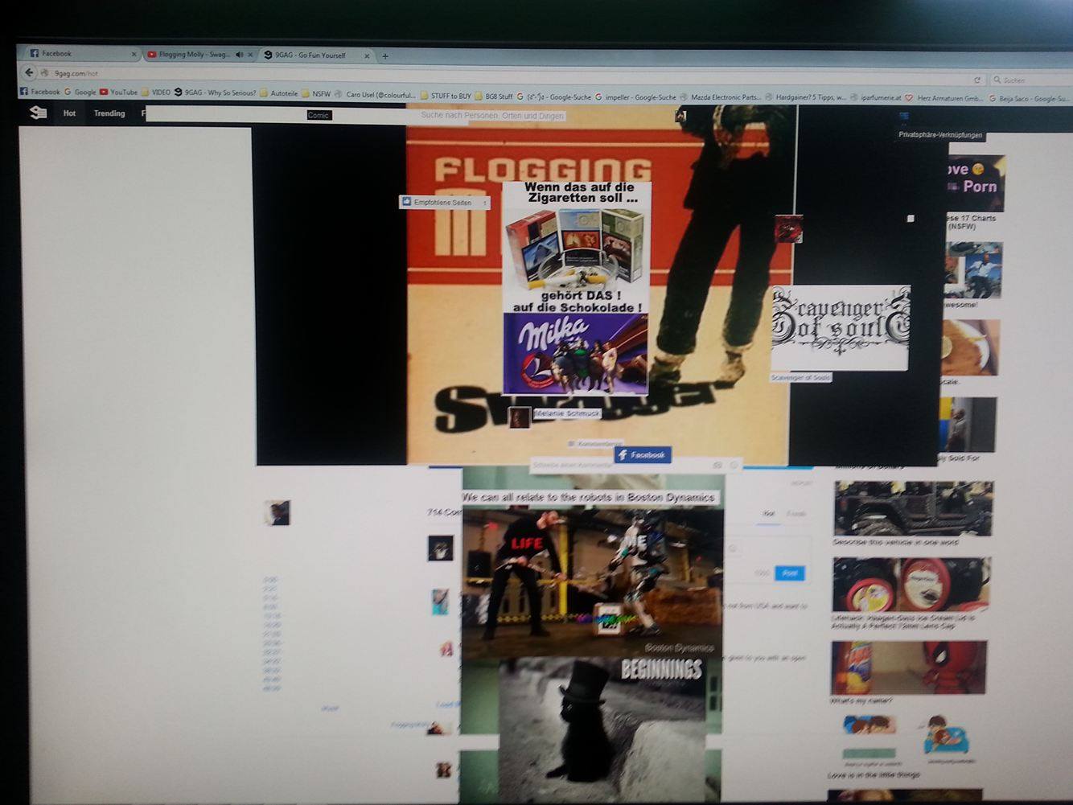Open the BG8 Stuff bookmark folder
Viewport: 1073px width, 805px height.
494,97
